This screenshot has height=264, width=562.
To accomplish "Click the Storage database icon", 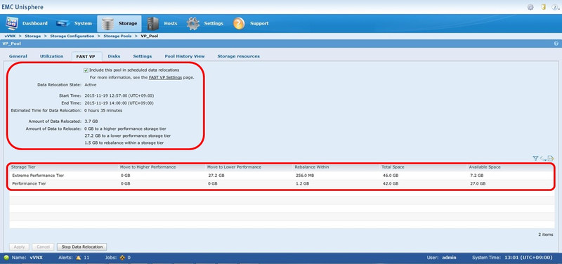I will pyautogui.click(x=107, y=24).
